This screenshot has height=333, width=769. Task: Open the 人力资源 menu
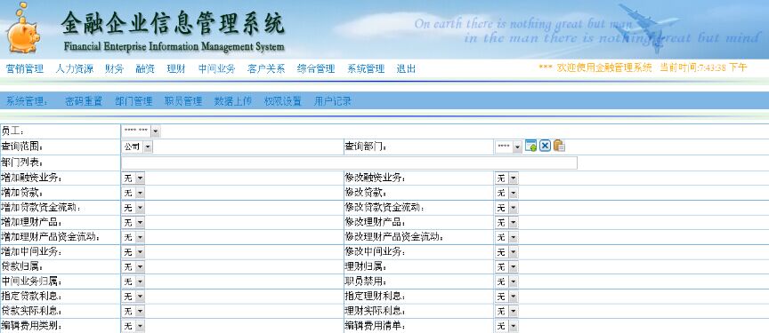pyautogui.click(x=75, y=69)
